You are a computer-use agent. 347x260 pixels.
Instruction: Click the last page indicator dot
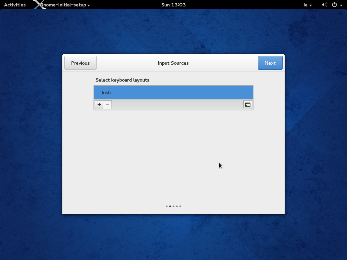(x=180, y=206)
